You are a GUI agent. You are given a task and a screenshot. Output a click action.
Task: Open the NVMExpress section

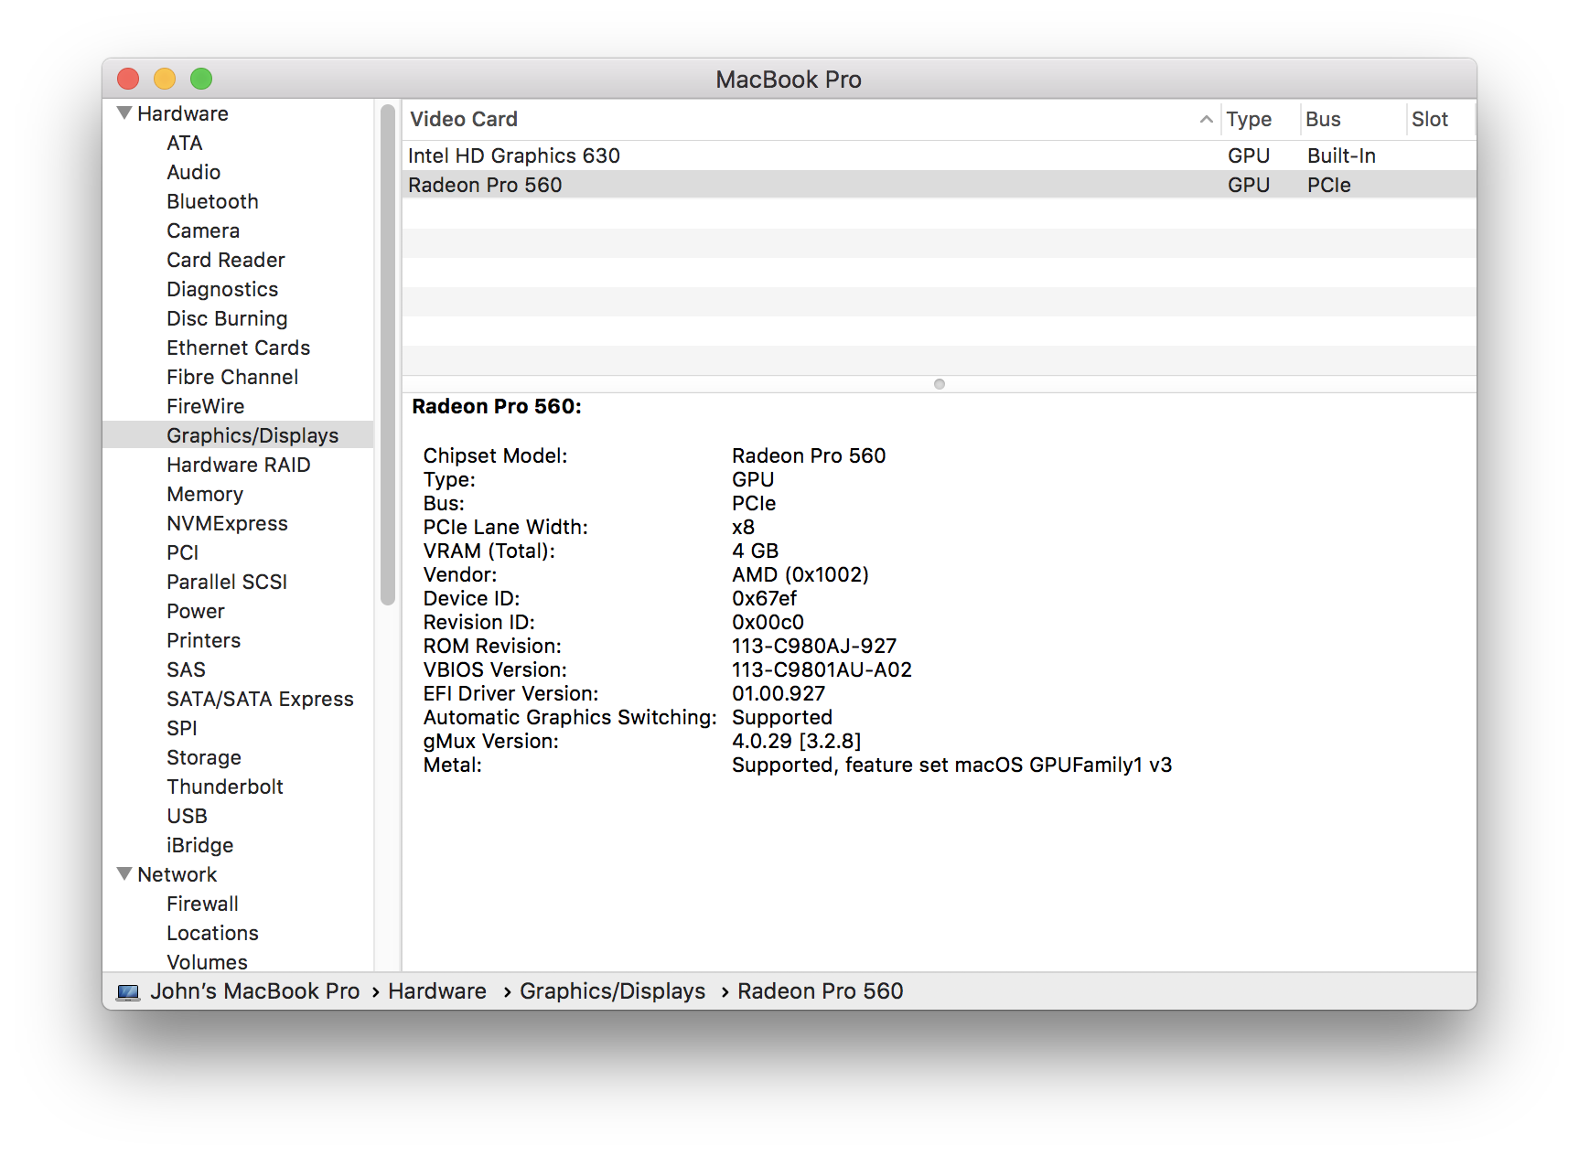coord(228,523)
